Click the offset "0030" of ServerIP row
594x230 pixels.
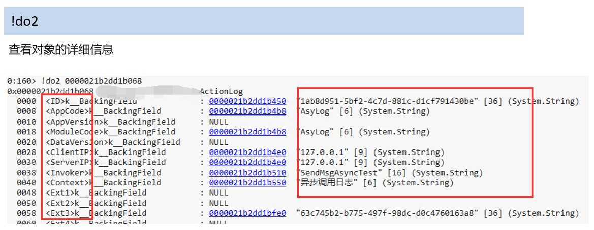(26, 163)
